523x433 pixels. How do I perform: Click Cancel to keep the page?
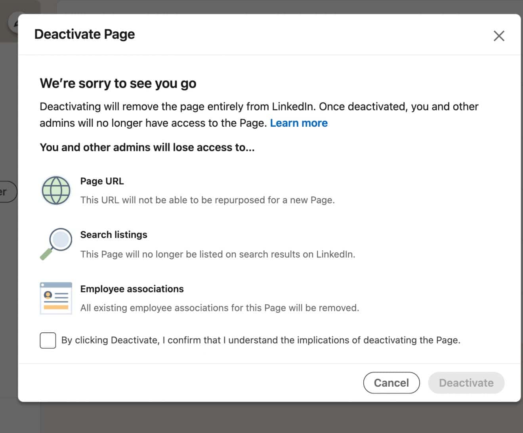[391, 383]
